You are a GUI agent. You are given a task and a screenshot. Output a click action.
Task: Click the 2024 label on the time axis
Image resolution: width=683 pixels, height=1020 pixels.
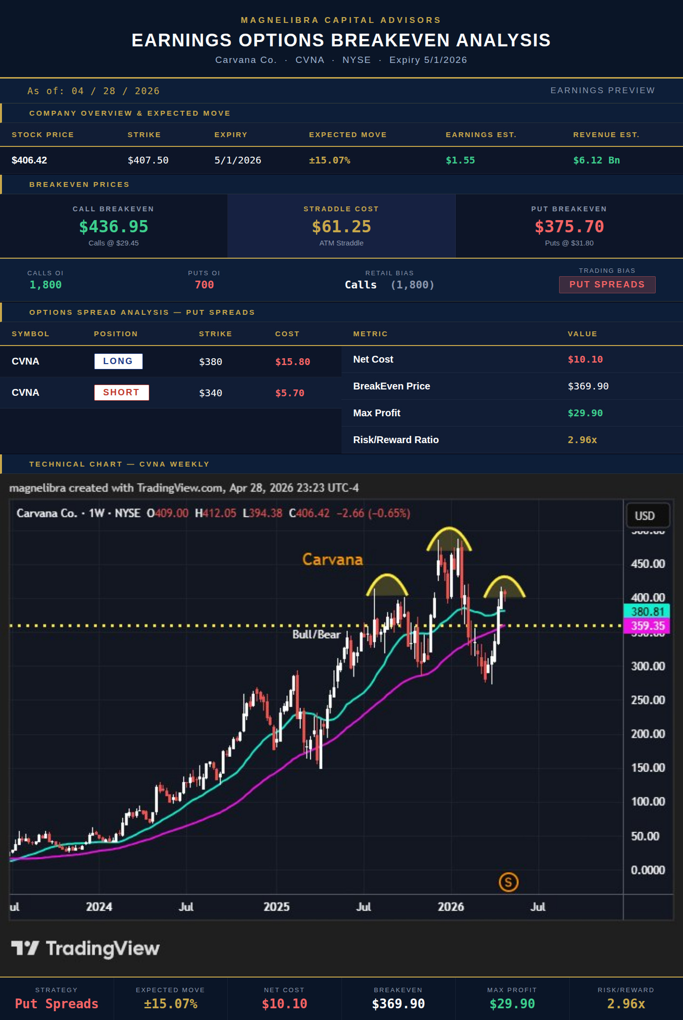tap(99, 907)
